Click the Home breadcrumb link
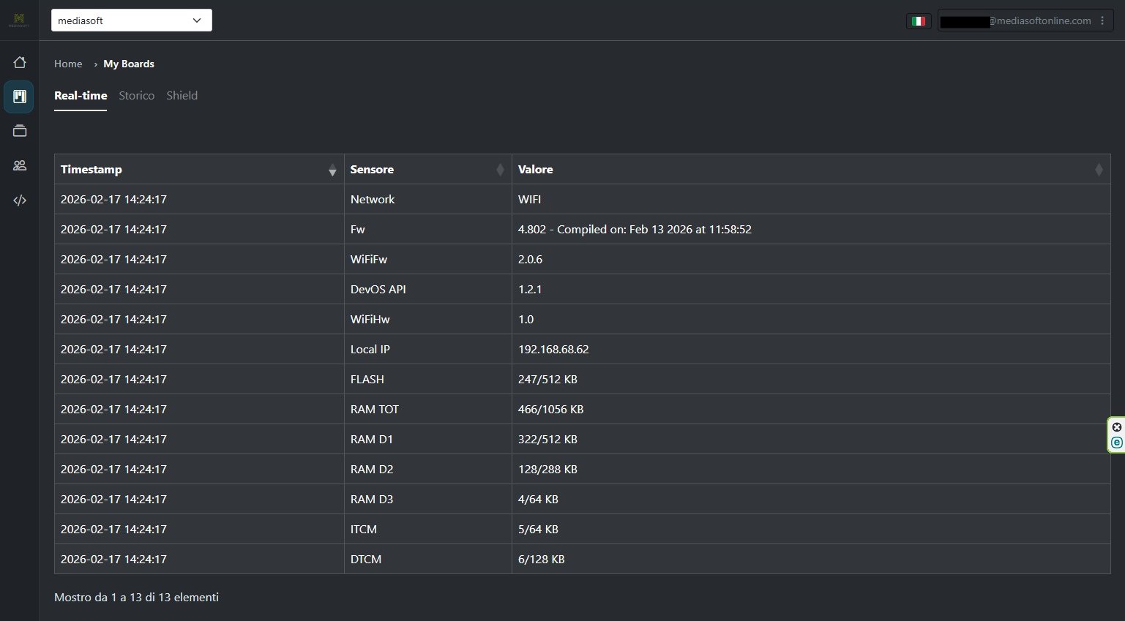The width and height of the screenshot is (1125, 621). tap(68, 64)
